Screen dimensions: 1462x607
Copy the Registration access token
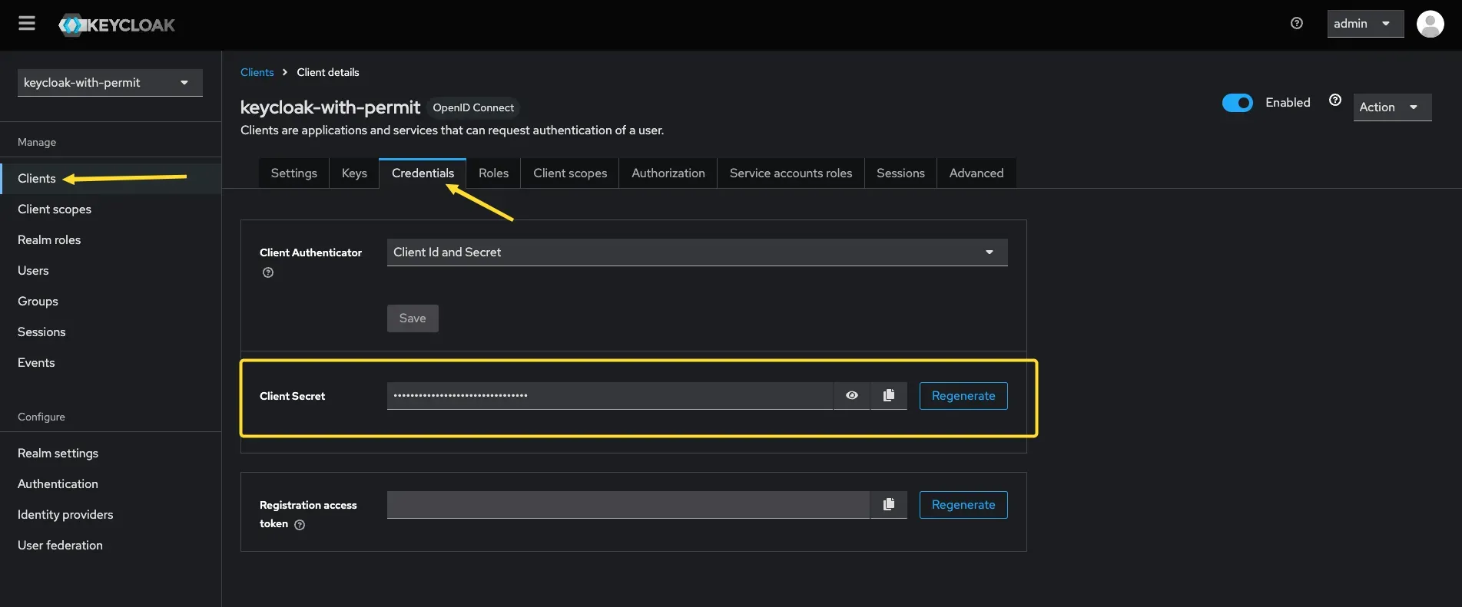[889, 504]
